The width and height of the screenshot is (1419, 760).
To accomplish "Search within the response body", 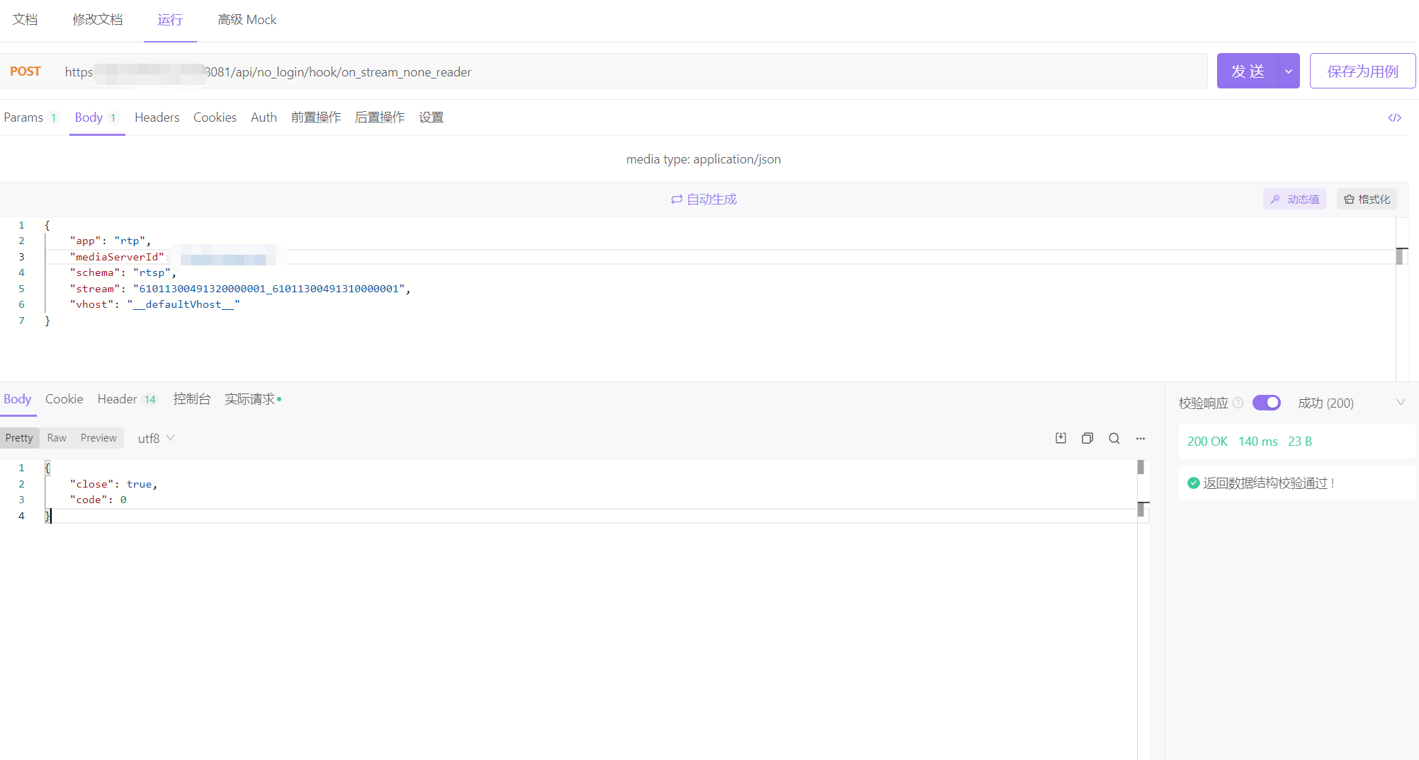I will pos(1114,439).
